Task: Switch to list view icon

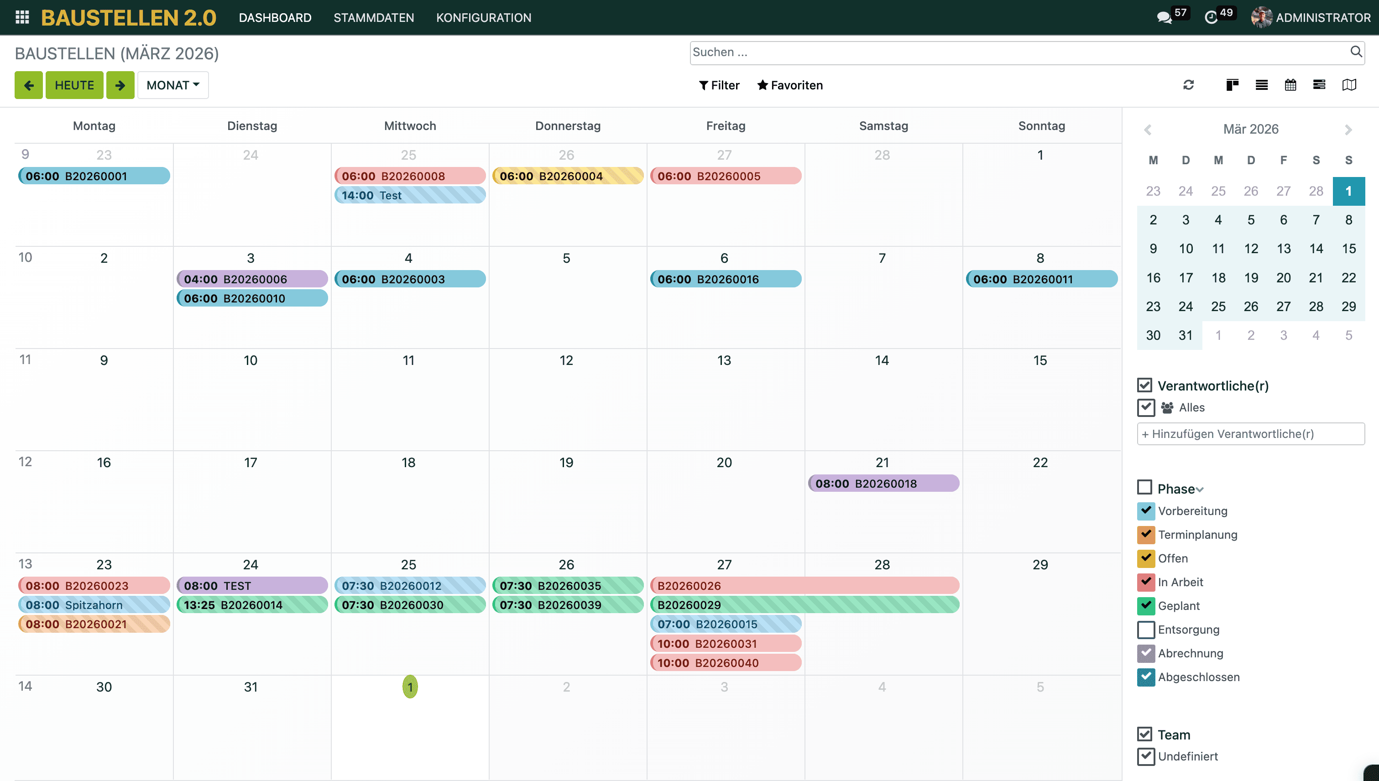Action: point(1261,85)
